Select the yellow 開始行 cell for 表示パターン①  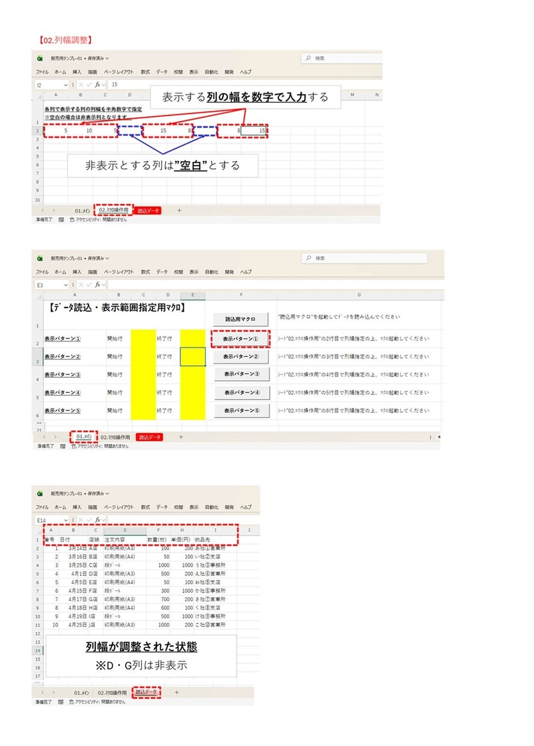tap(143, 339)
